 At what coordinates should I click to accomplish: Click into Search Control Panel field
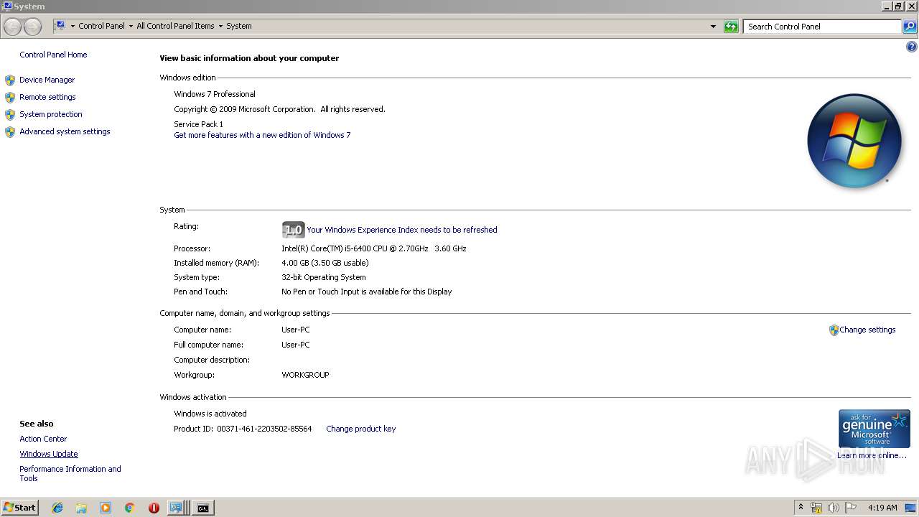pos(821,27)
